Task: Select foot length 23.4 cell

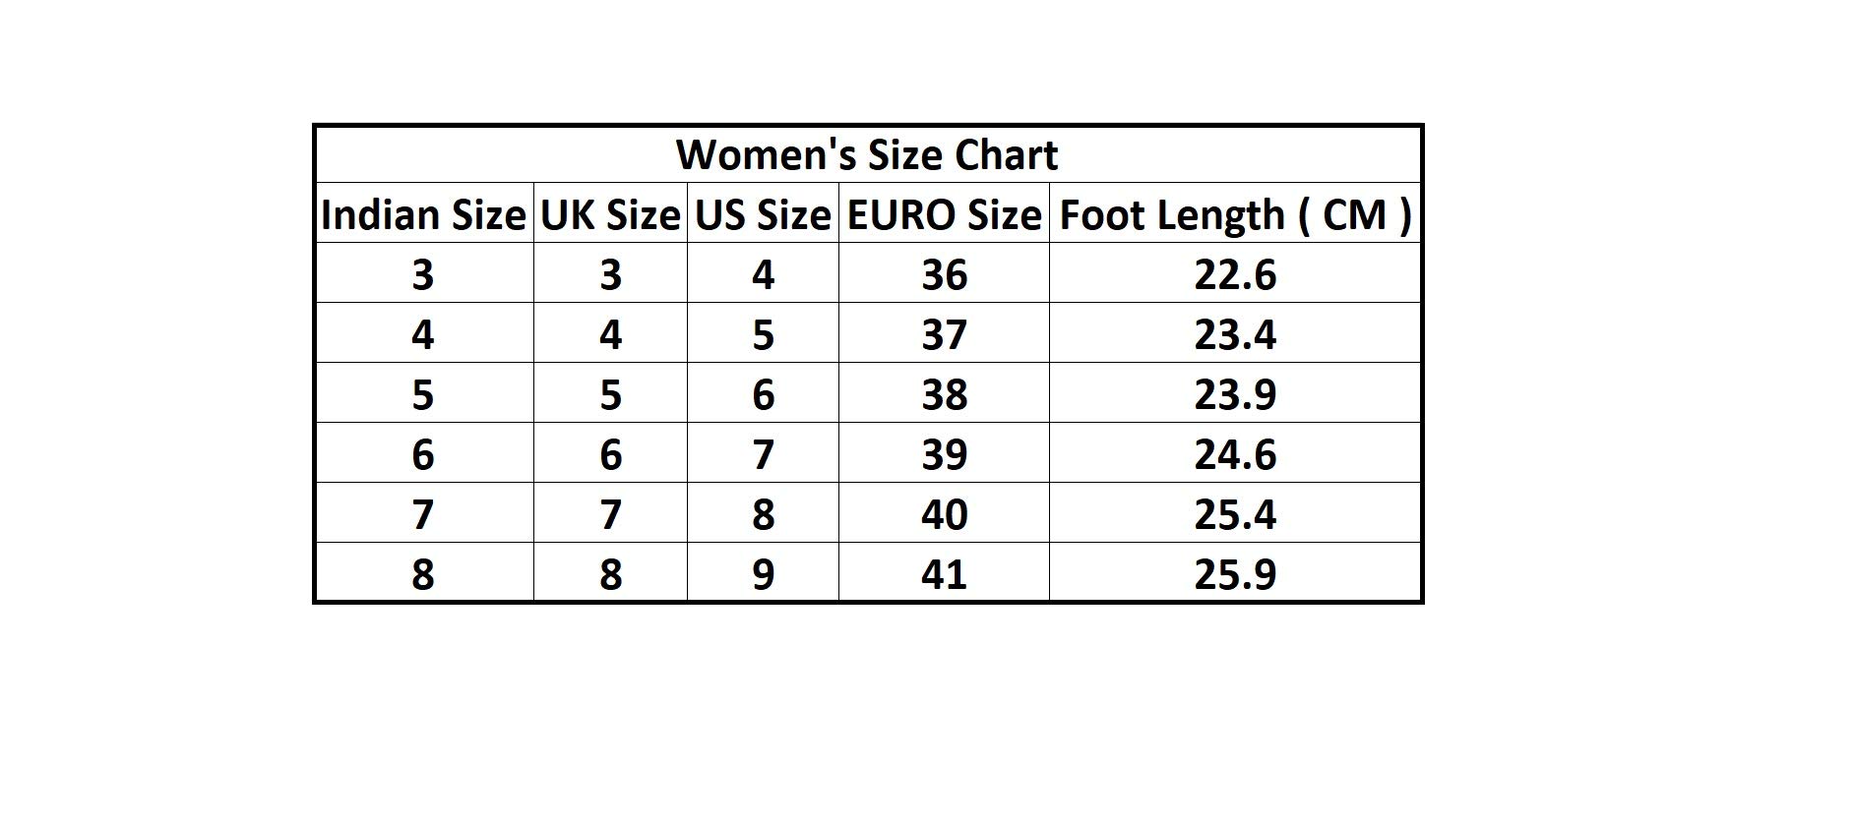Action: [1235, 335]
